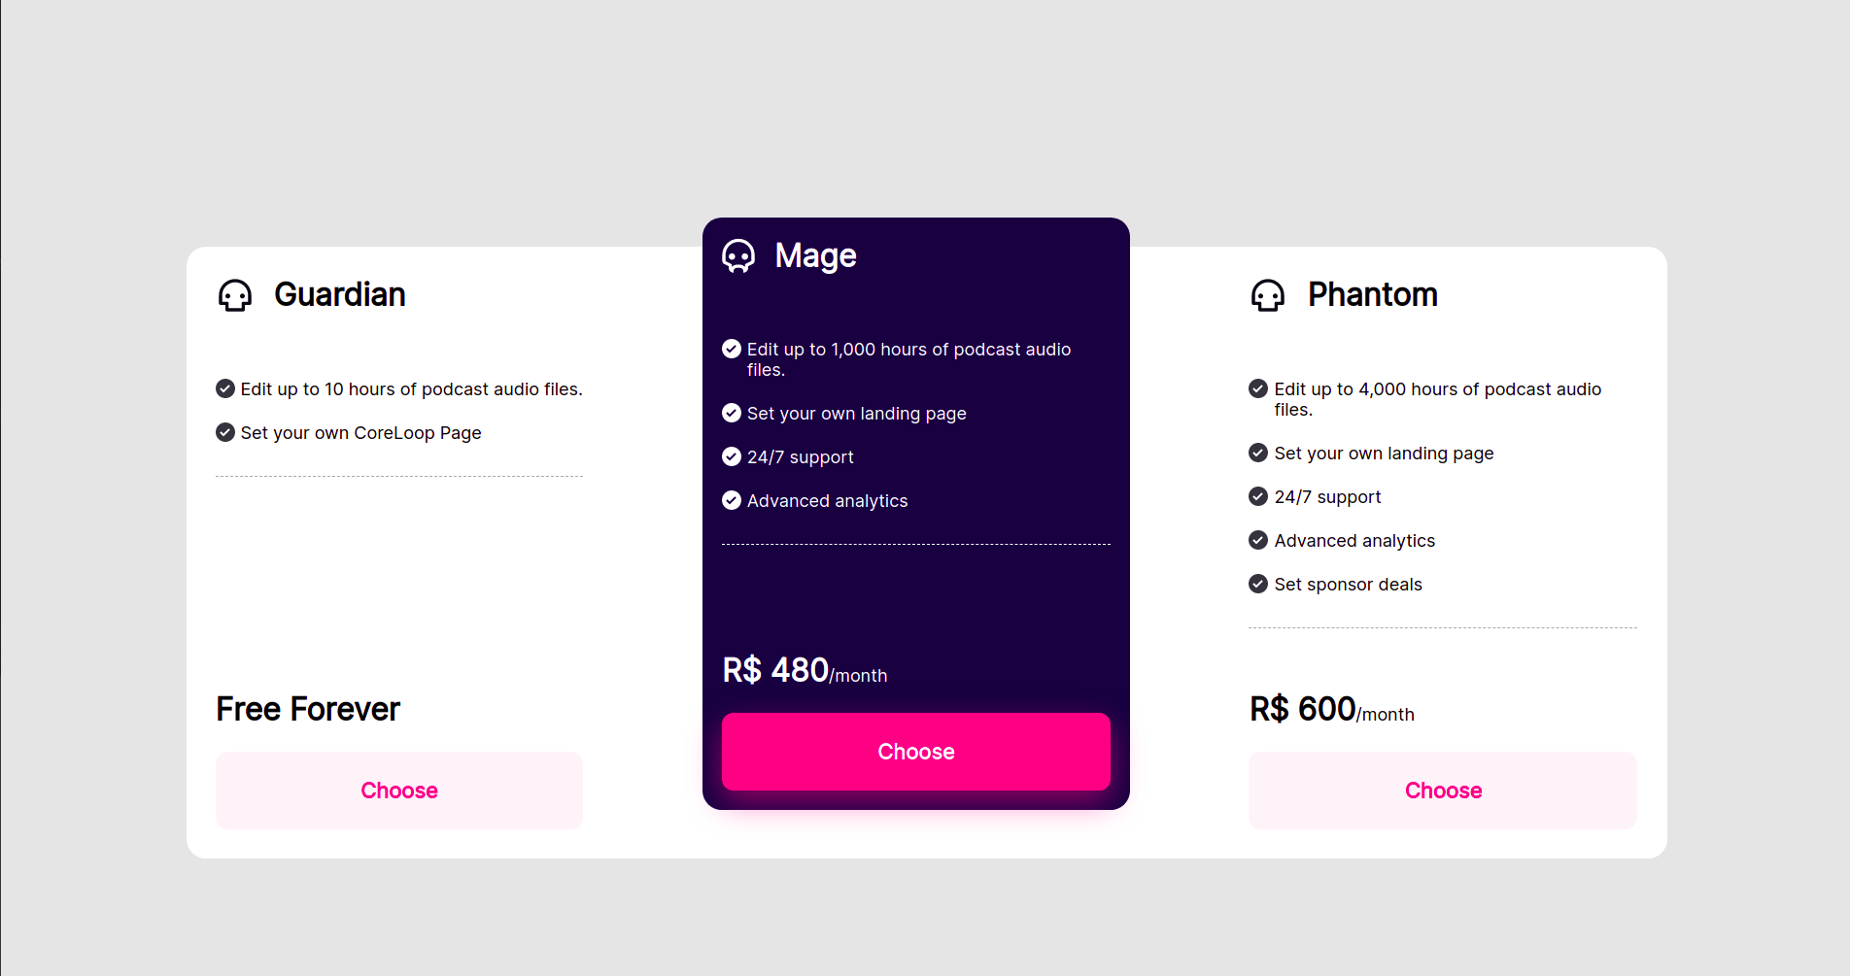Click the checkmark beside 'Set sponsor deals'
Viewport: 1850px width, 976px height.
1257,584
